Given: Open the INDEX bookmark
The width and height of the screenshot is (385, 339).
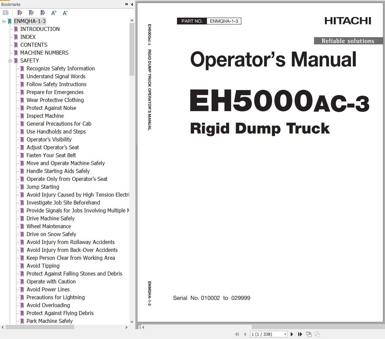Looking at the screenshot, I should (x=28, y=37).
